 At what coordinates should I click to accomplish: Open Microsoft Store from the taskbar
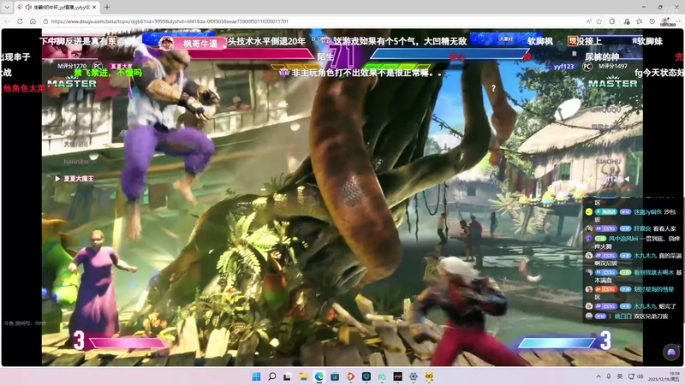pyautogui.click(x=335, y=376)
